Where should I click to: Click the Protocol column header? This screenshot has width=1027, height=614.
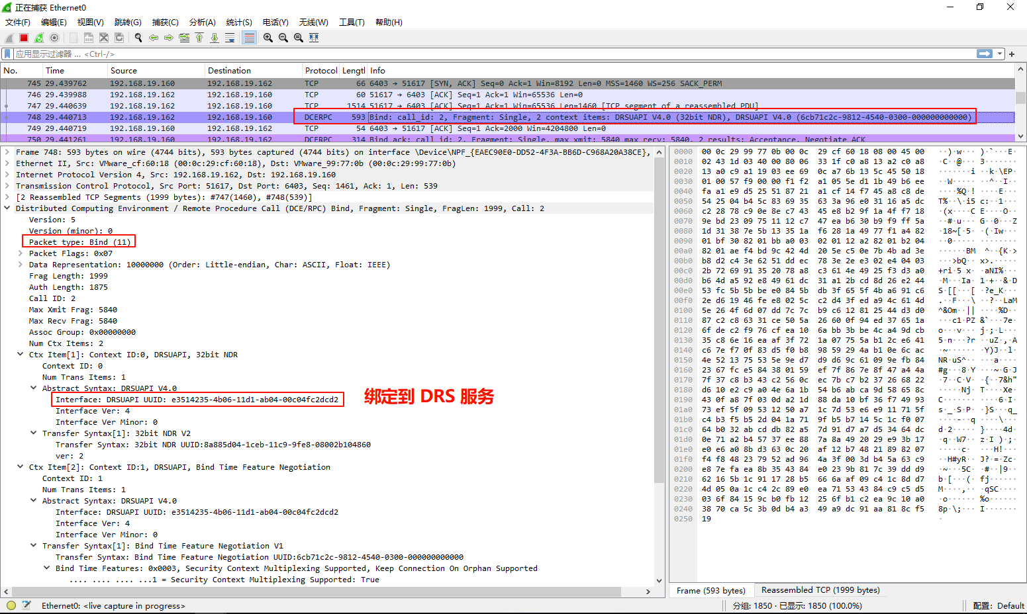320,71
